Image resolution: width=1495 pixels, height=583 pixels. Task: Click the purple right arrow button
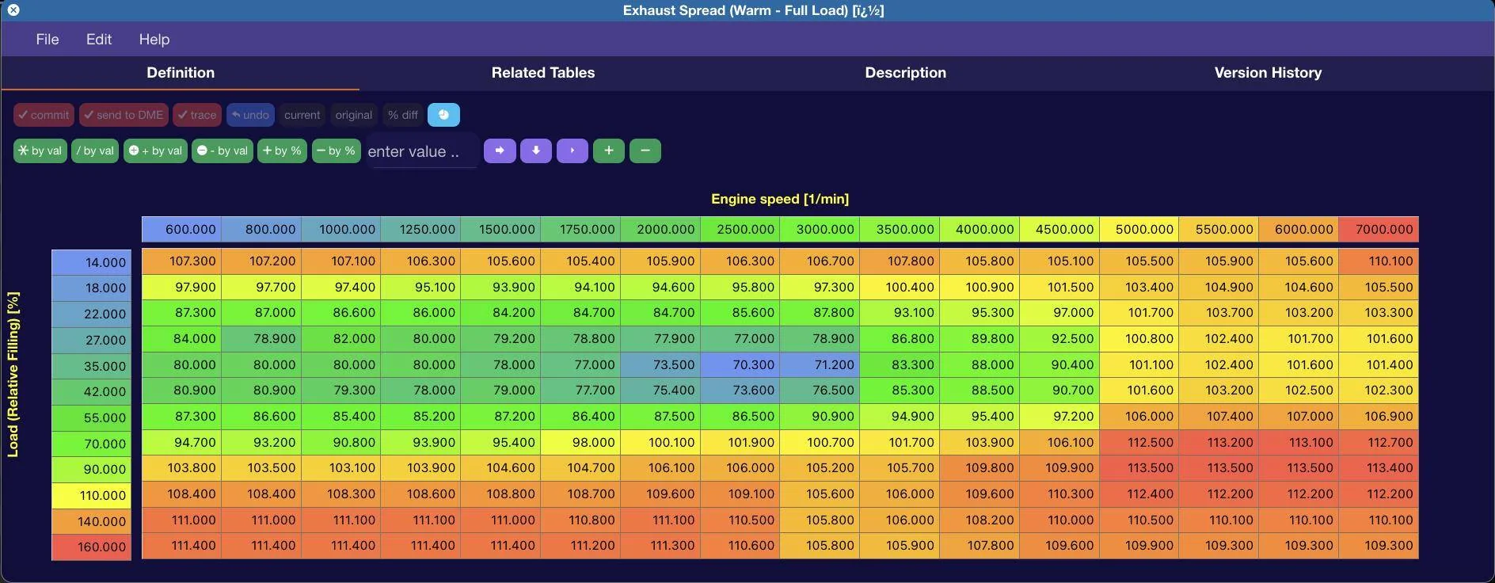click(x=500, y=151)
